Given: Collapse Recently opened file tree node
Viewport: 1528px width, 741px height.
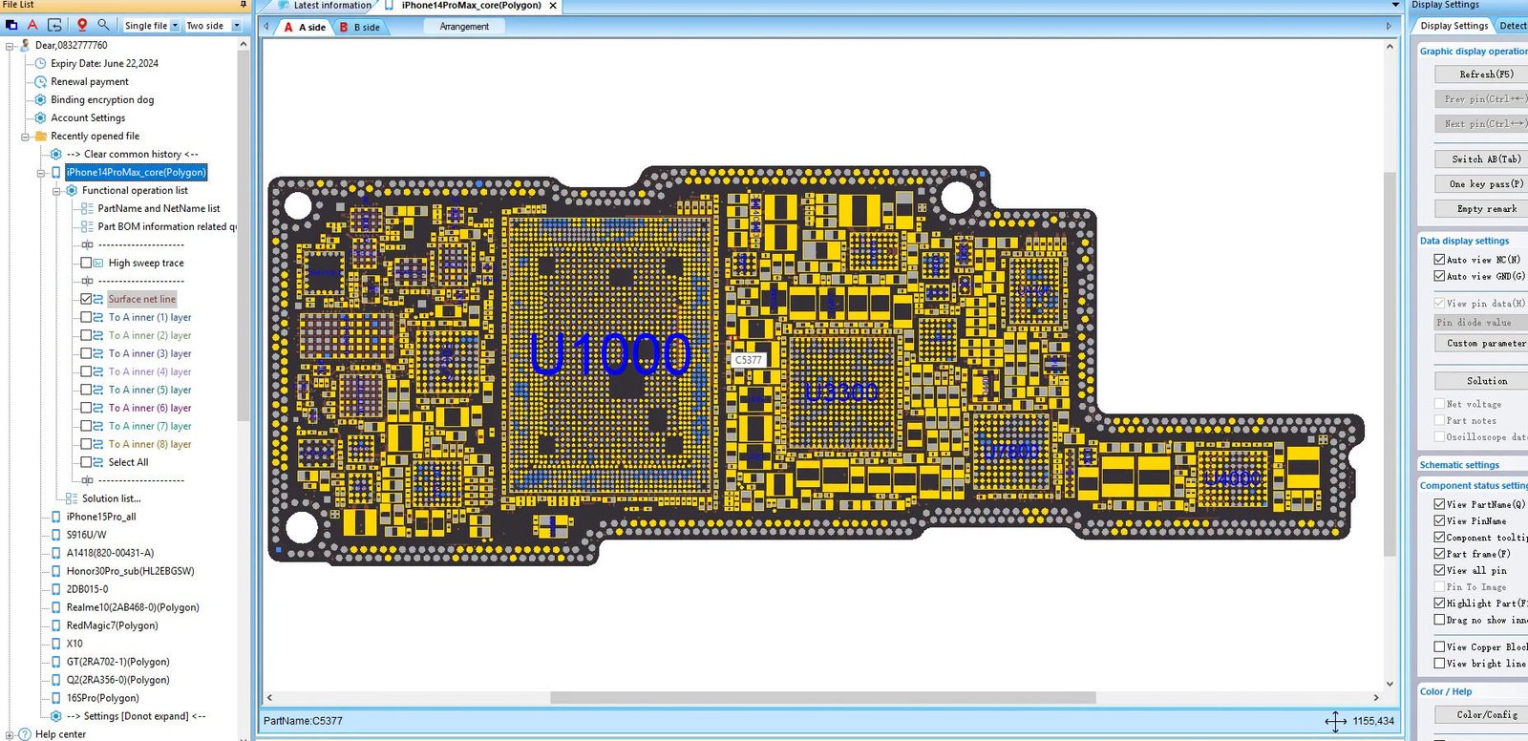Looking at the screenshot, I should pos(26,137).
